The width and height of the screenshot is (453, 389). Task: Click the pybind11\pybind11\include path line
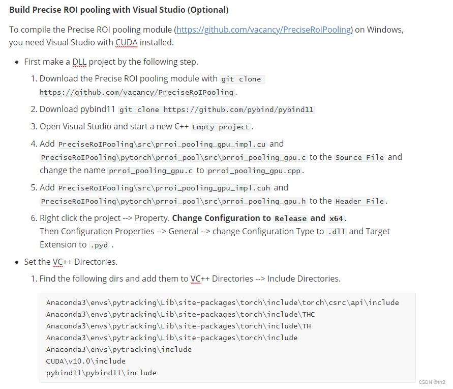point(101,373)
